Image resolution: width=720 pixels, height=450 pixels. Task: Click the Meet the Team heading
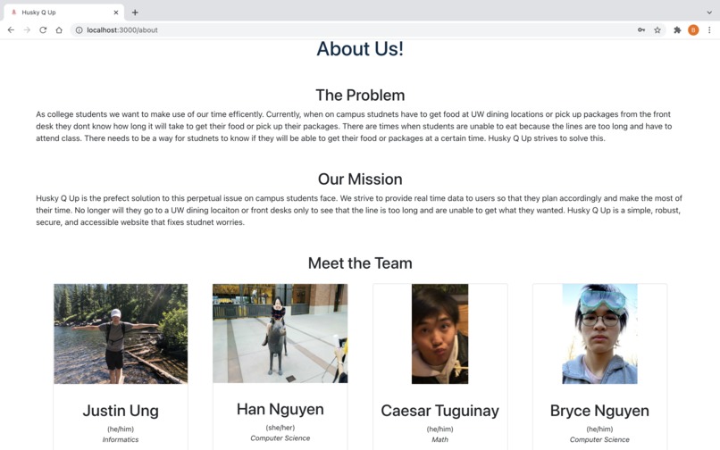point(360,263)
